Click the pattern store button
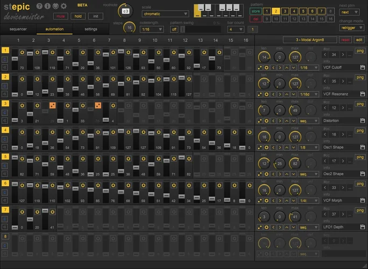 click(x=256, y=11)
